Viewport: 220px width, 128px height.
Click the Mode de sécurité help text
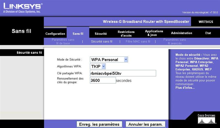(197, 69)
